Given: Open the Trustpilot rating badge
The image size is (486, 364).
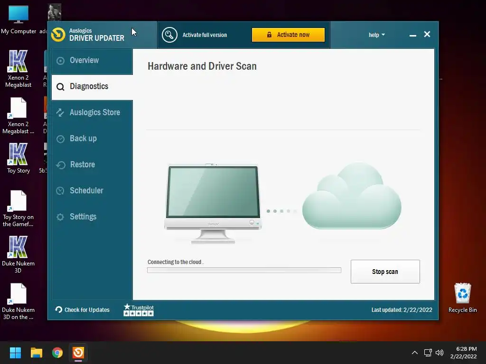Looking at the screenshot, I should point(139,310).
